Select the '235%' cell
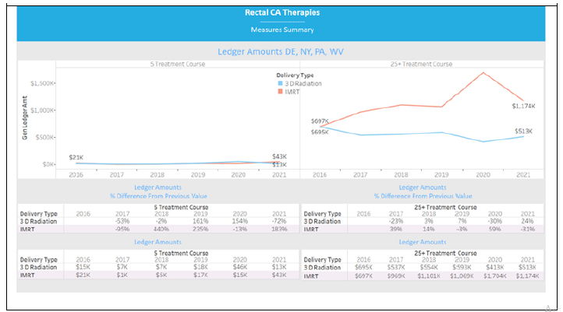Image resolution: width=563 pixels, height=312 pixels. coord(200,229)
